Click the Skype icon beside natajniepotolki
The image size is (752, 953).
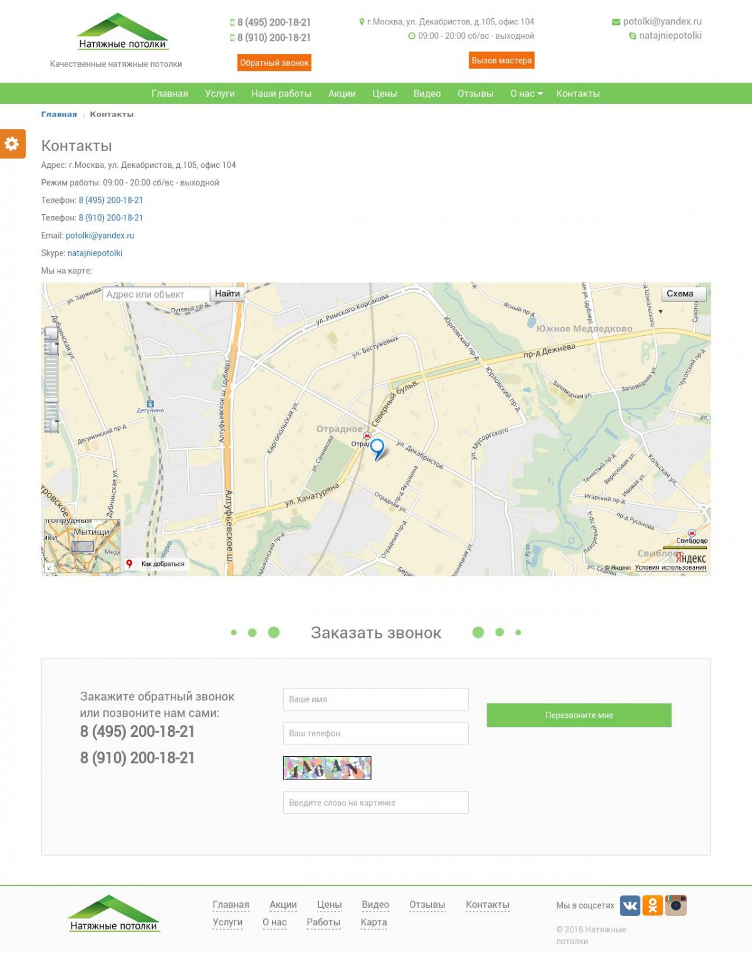point(632,36)
